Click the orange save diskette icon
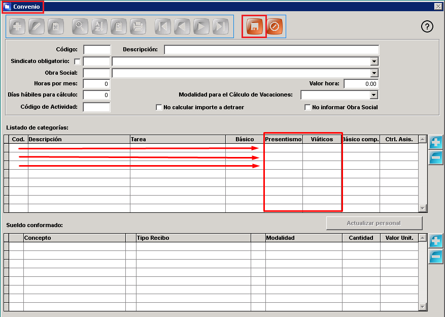This screenshot has width=445, height=317. [x=255, y=27]
